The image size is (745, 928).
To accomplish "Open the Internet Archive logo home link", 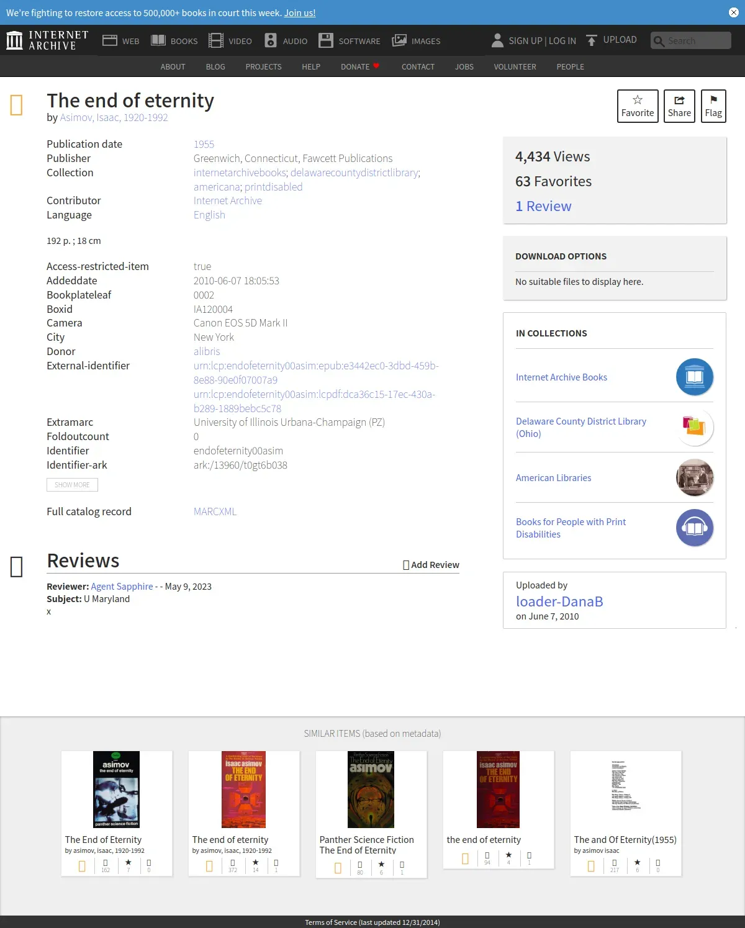I will [47, 40].
